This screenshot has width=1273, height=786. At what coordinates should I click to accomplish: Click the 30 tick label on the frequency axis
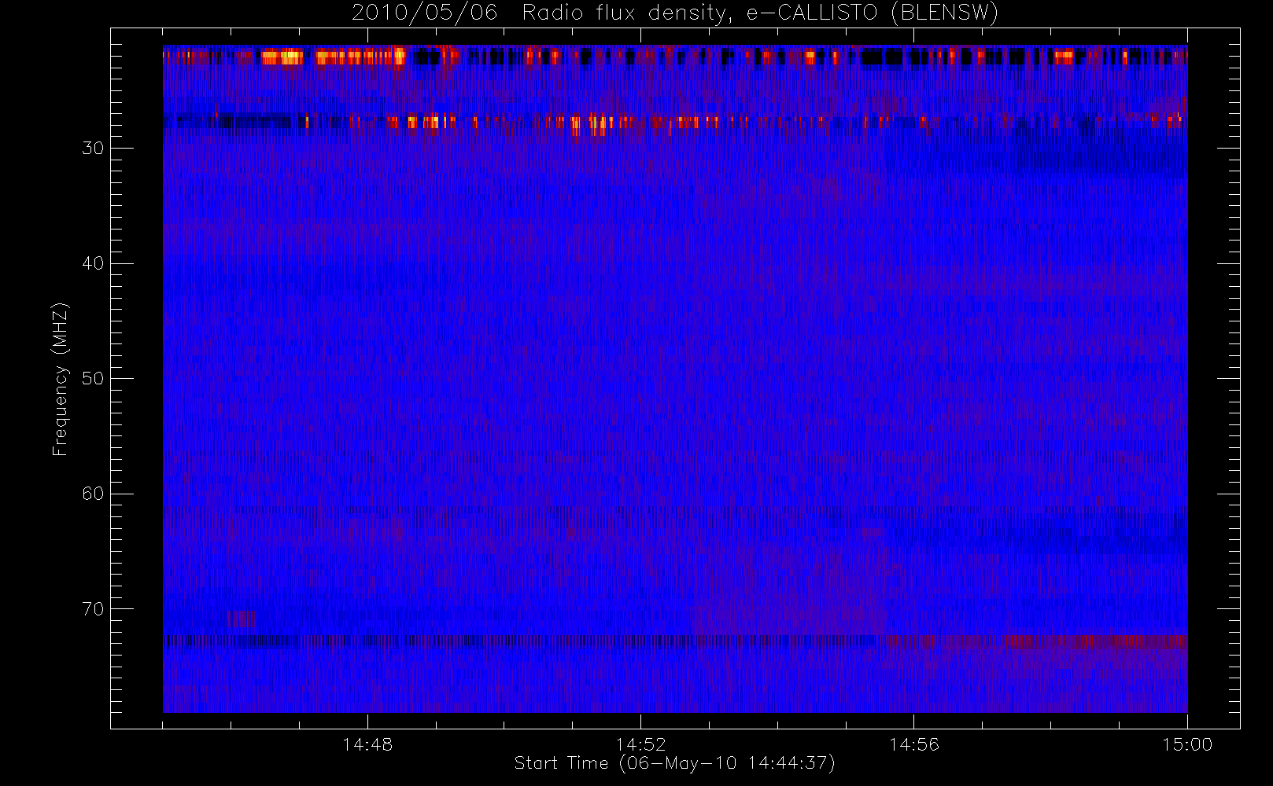(93, 148)
